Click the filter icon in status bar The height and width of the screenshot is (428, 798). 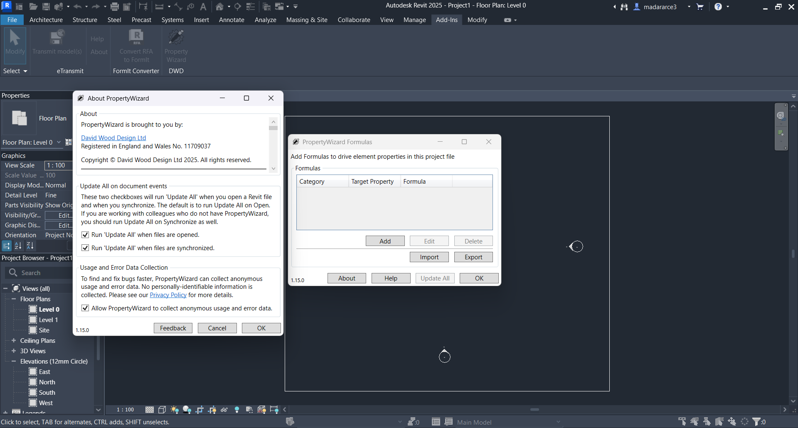point(757,422)
